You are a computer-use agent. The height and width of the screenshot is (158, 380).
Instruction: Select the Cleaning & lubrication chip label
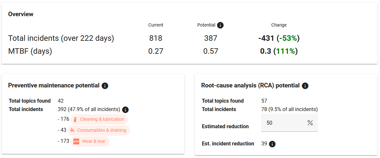point(102,119)
